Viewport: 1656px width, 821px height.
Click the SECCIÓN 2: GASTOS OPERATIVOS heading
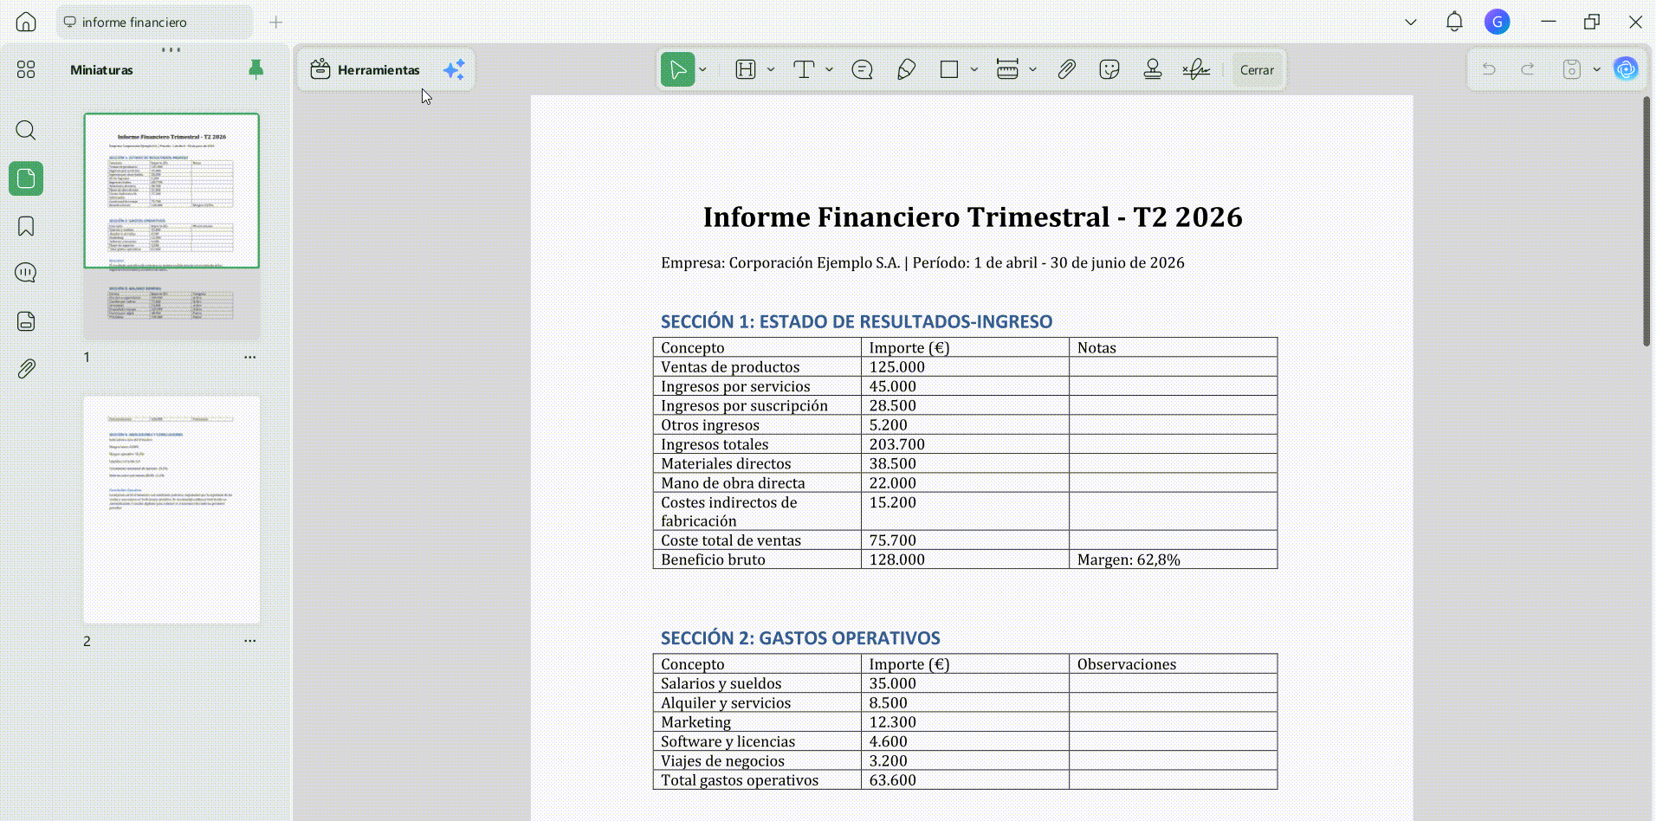800,638
